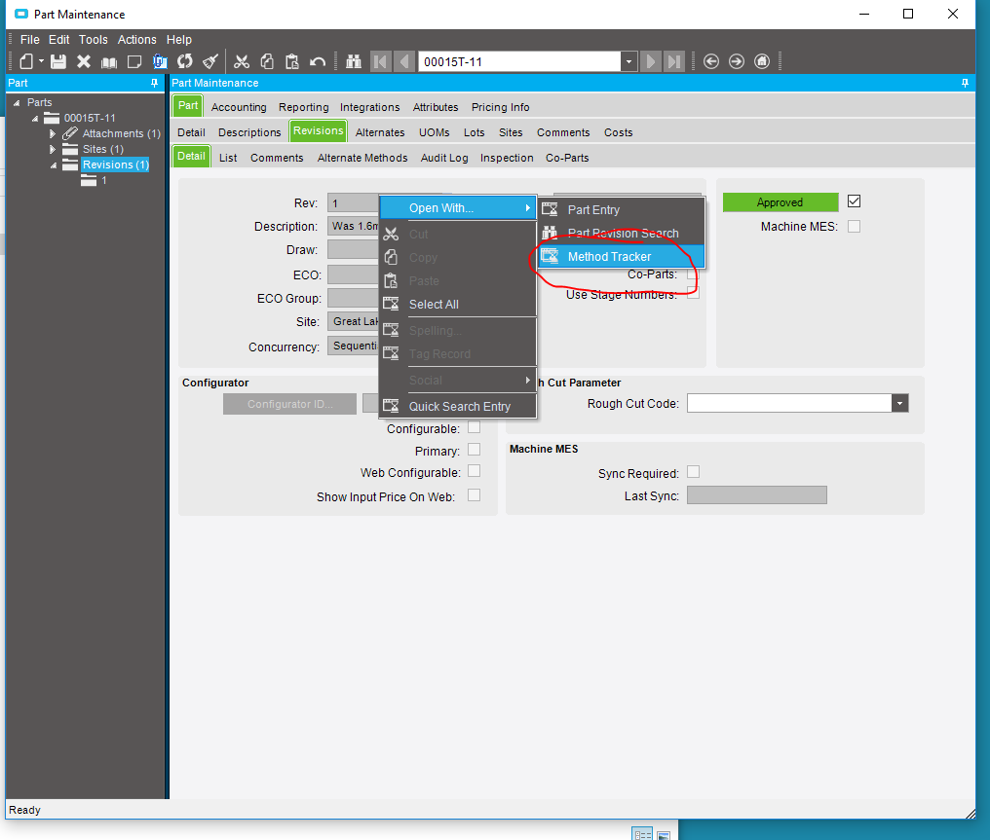Refresh the record with circular arrows icon
990x840 pixels.
coord(185,61)
